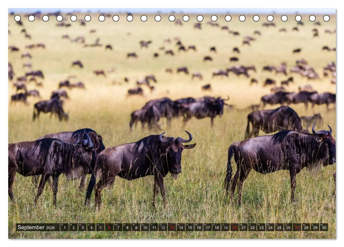Choose day 4 in the date row
The image size is (344, 247).
[x=91, y=227]
